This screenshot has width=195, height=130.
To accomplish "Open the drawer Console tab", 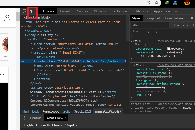I will (36, 118).
